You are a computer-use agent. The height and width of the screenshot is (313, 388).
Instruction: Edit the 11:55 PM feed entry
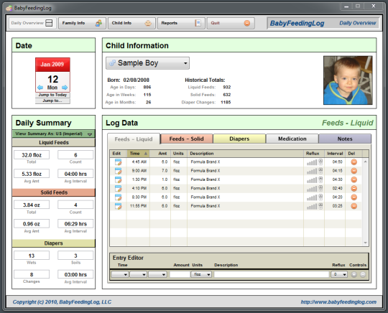(119, 206)
